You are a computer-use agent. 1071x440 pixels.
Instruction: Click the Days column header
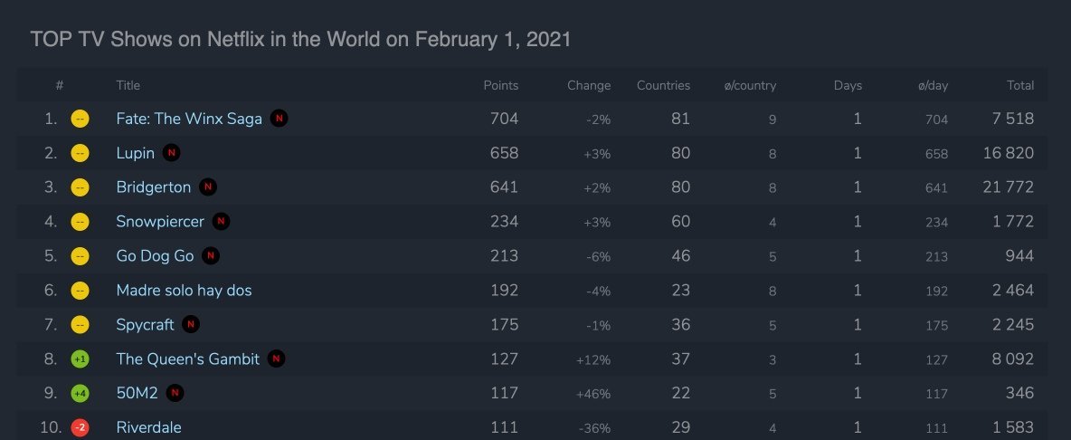848,86
